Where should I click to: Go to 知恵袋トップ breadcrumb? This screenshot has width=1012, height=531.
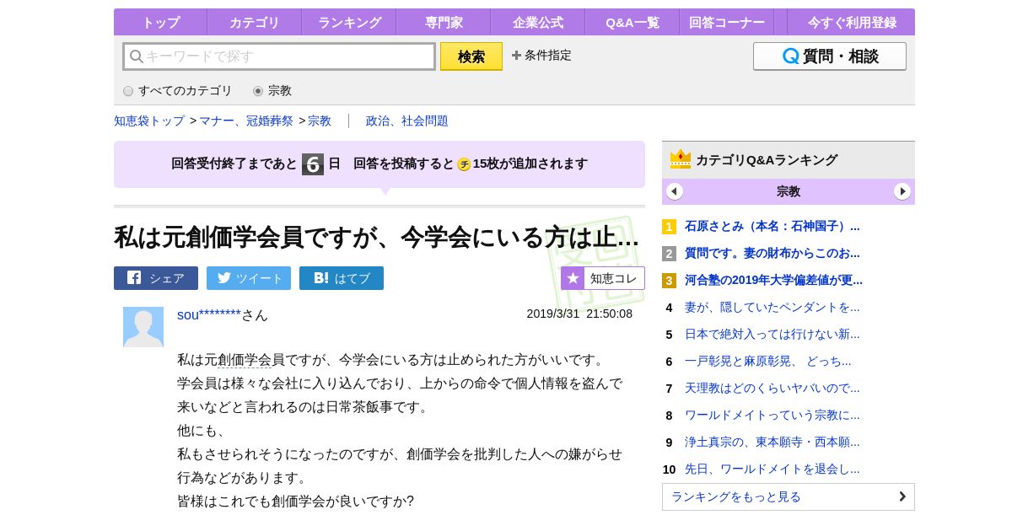pos(149,121)
